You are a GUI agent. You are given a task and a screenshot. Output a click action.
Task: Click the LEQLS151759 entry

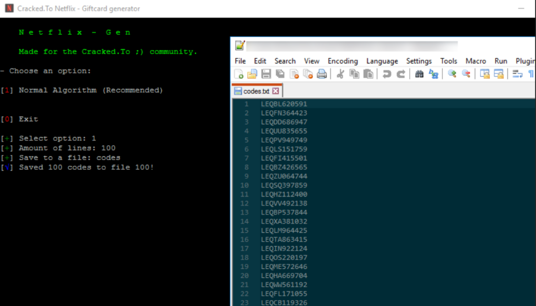(x=284, y=149)
